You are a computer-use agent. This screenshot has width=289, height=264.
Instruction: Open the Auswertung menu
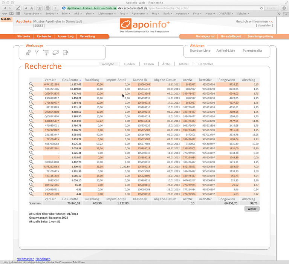tap(66, 36)
